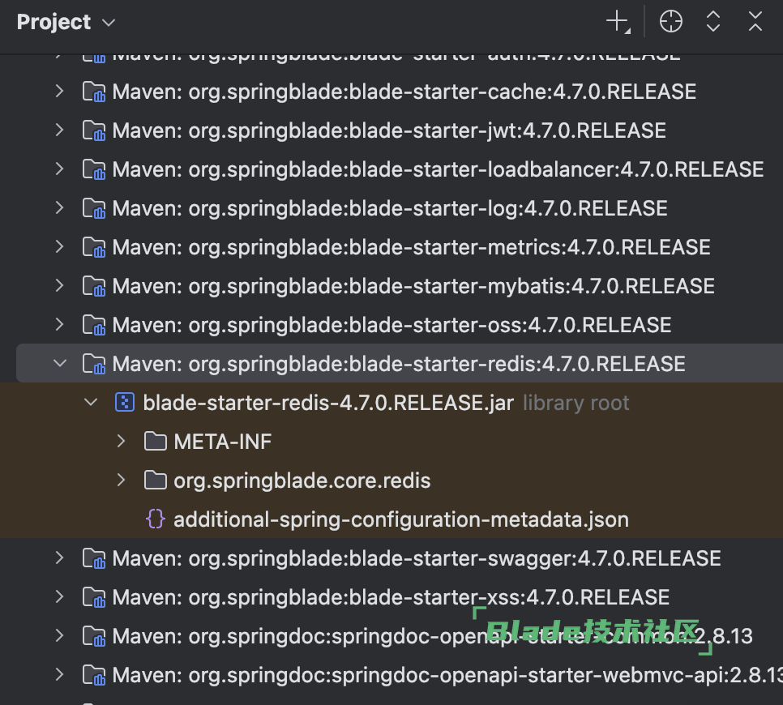Expand the org.springblade.core.redis package
The image size is (783, 705).
[x=121, y=481]
